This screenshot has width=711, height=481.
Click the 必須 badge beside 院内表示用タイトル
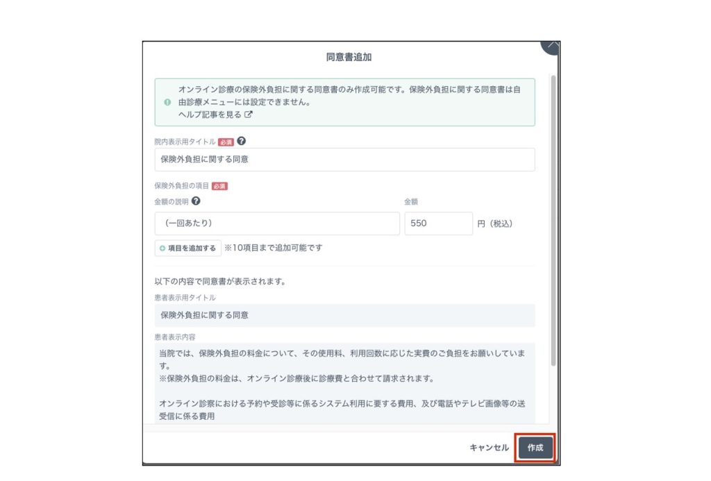226,142
